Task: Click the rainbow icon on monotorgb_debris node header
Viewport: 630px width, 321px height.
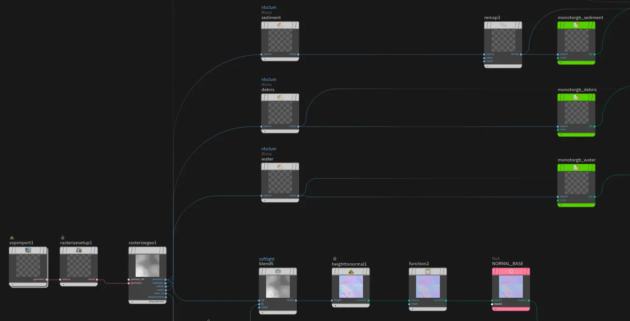Action: click(576, 97)
